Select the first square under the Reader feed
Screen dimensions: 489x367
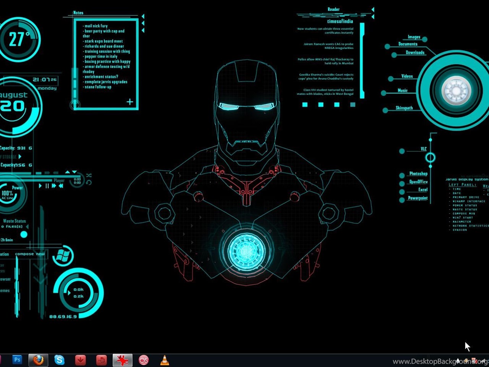[305, 104]
